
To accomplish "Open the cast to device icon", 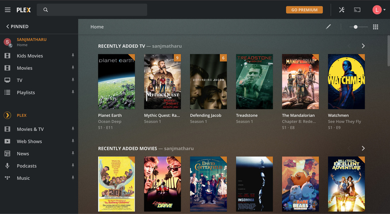I will click(x=357, y=10).
